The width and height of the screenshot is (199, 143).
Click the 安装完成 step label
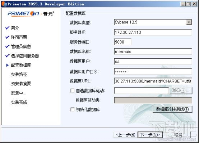point(19,102)
